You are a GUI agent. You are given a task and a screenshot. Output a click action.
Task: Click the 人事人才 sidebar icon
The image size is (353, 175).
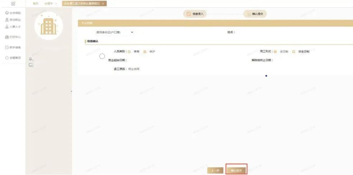(x=7, y=27)
